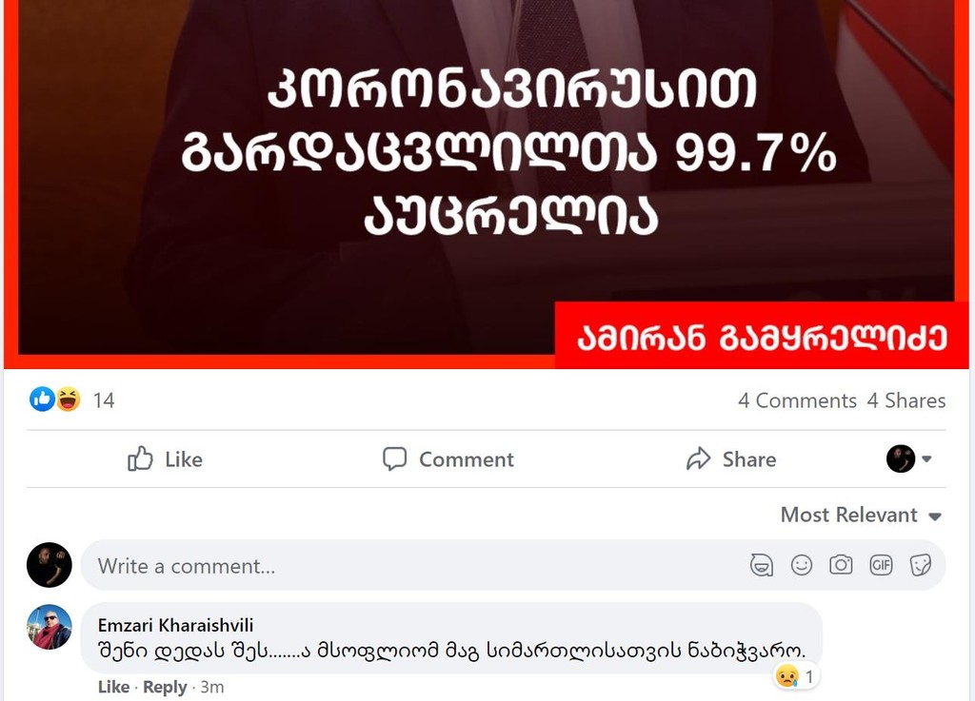Share the post using Share button

click(731, 459)
